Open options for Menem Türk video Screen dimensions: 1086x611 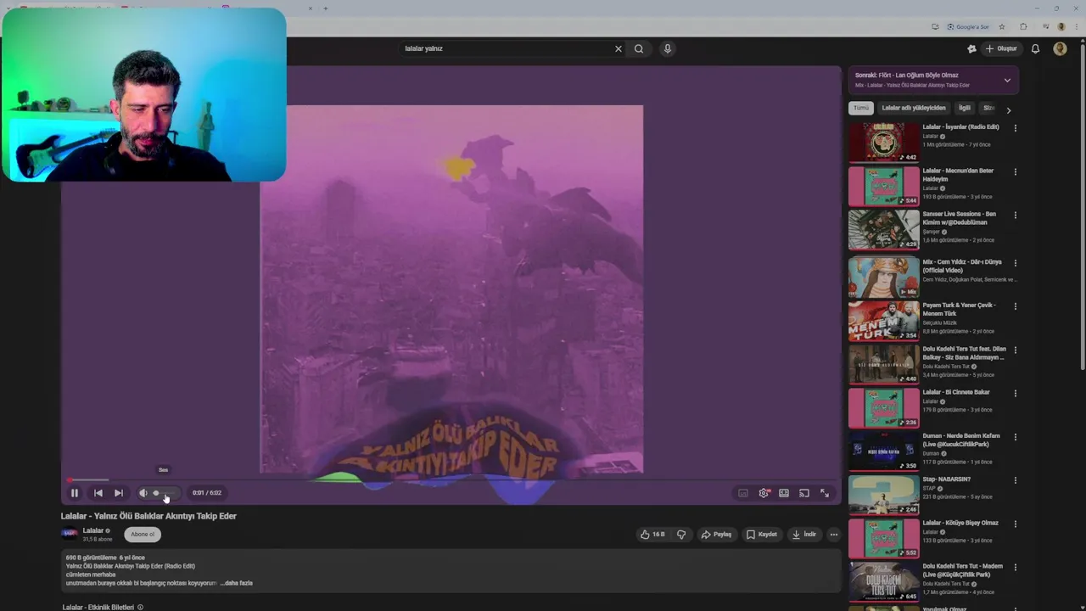[x=1015, y=306]
